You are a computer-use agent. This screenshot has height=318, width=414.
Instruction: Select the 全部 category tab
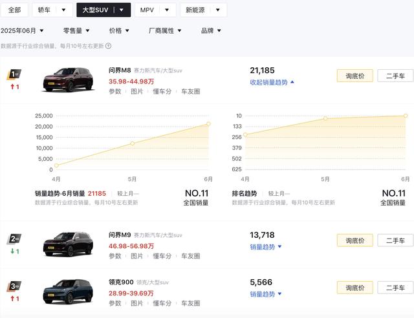pyautogui.click(x=14, y=10)
